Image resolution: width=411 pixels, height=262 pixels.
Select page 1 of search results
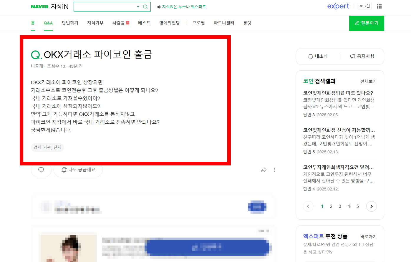pos(322,206)
